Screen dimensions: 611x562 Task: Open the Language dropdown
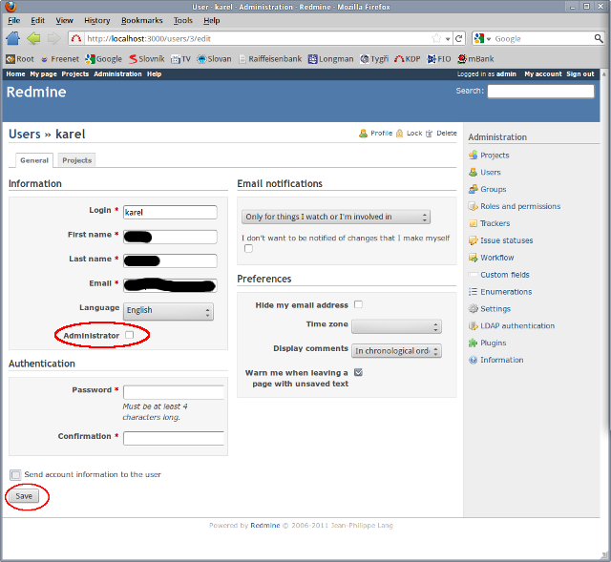tap(168, 311)
